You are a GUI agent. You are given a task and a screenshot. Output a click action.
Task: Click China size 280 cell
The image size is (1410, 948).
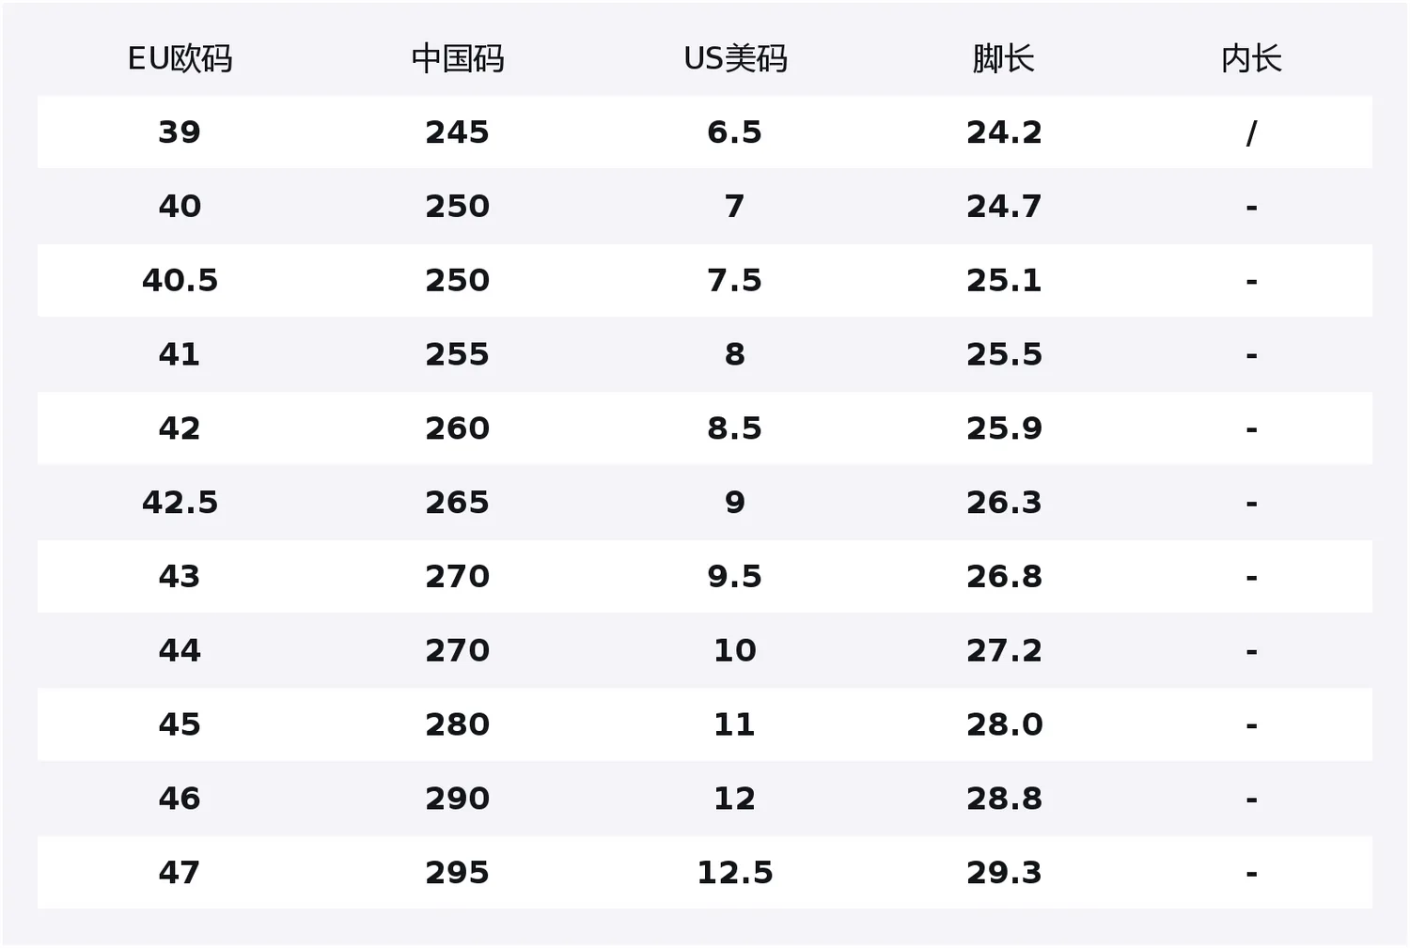[458, 724]
